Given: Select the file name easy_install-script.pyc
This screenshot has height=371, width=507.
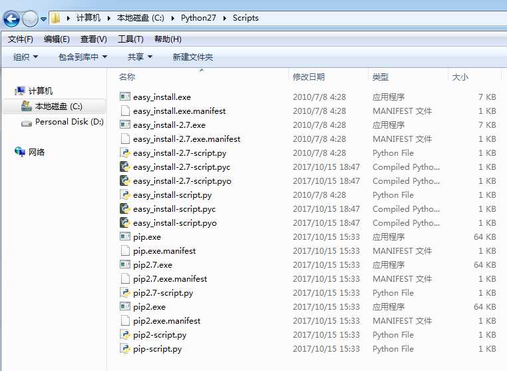Looking at the screenshot, I should [x=174, y=209].
